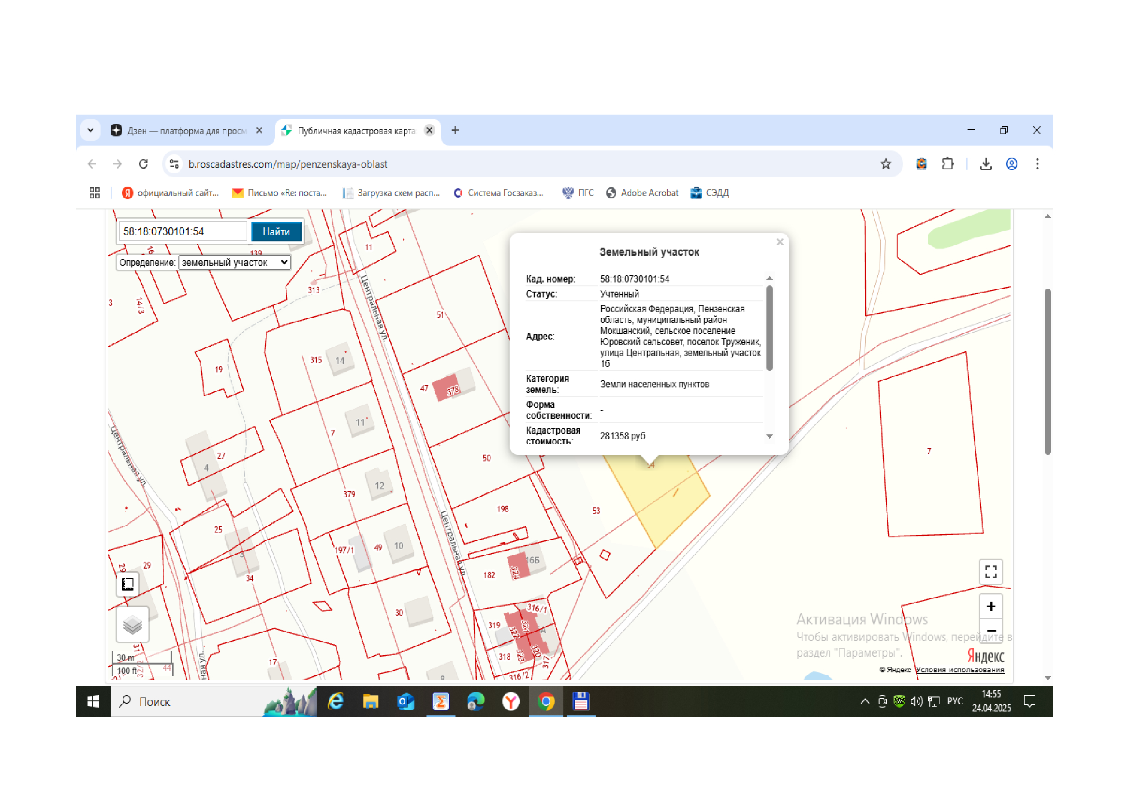This screenshot has width=1131, height=800.
Task: Open the Chrome extensions puzzle icon
Action: [x=948, y=164]
